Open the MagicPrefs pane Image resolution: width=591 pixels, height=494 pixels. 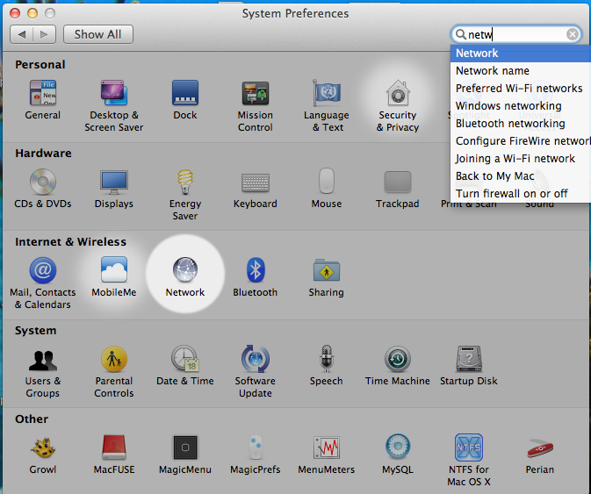(256, 455)
